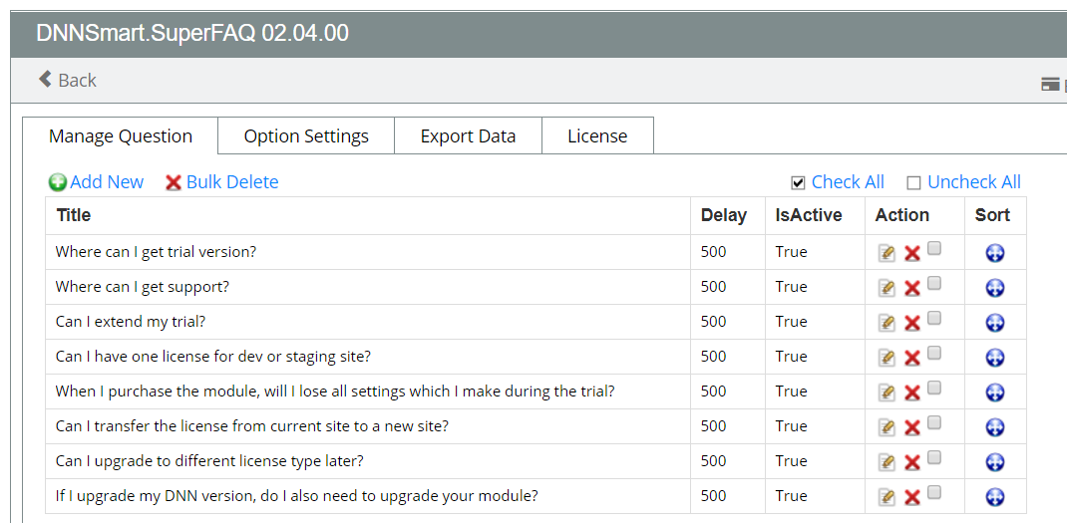This screenshot has width=1067, height=523.
Task: Select checkbox for 'Can I transfer the license' row
Action: (934, 422)
